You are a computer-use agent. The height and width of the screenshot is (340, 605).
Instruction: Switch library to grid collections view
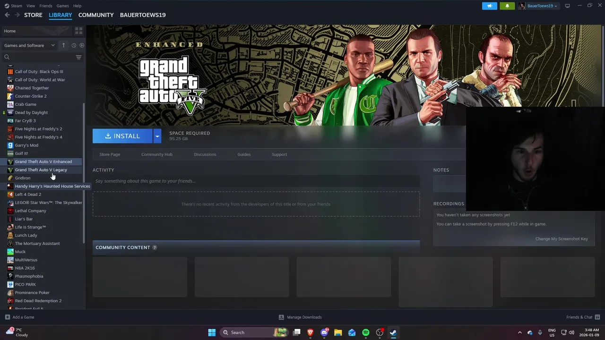click(x=78, y=31)
